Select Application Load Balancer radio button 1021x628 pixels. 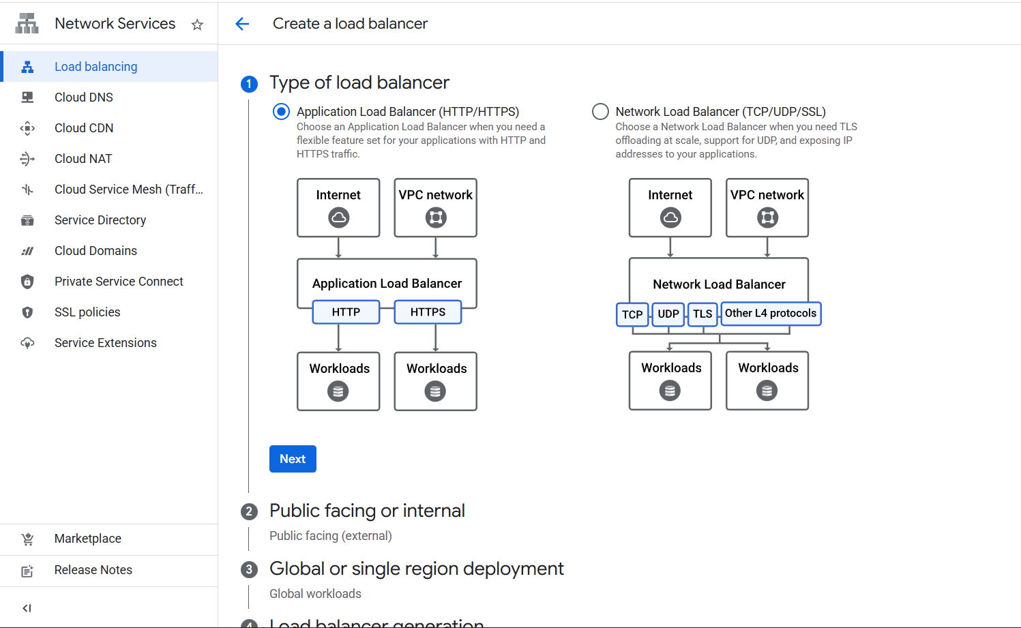tap(281, 112)
